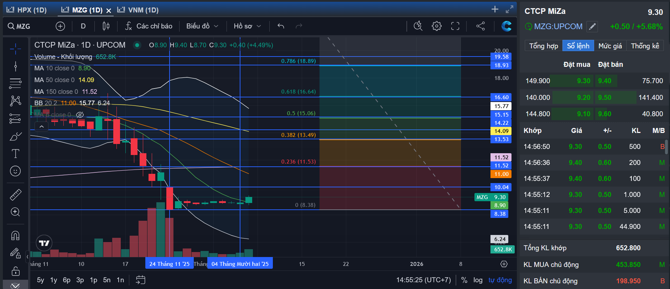Open the D interval selector
Image resolution: width=670 pixels, height=289 pixels.
click(x=83, y=26)
